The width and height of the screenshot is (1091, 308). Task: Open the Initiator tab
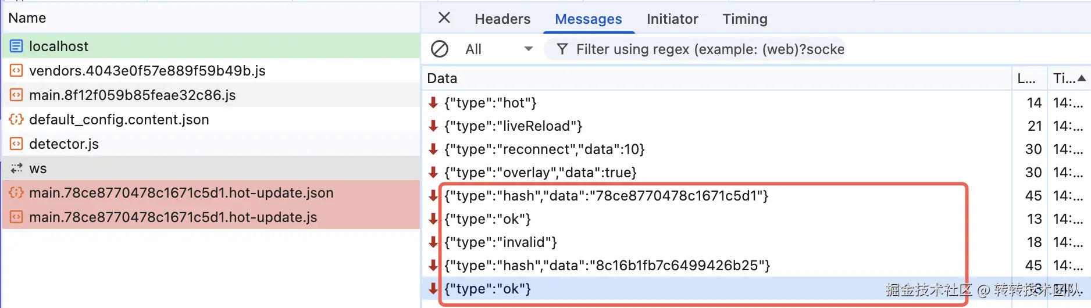coord(672,19)
